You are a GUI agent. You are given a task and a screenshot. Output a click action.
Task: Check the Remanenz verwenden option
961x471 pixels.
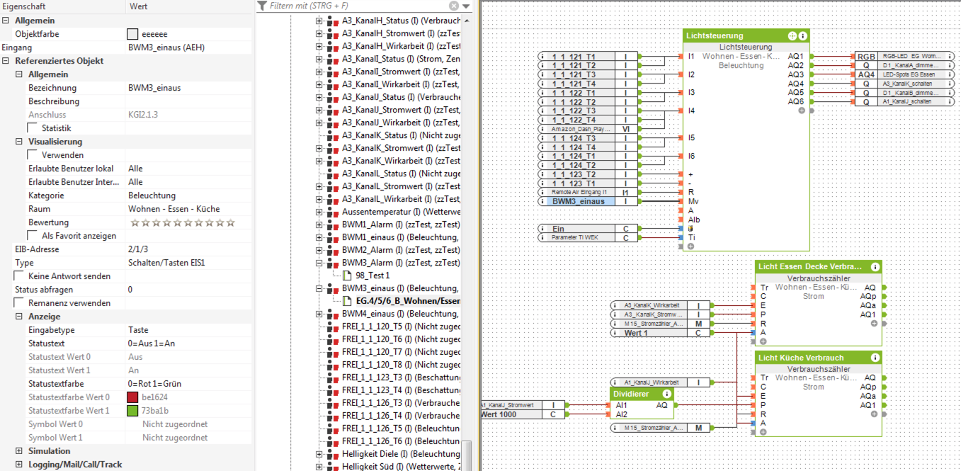(19, 303)
